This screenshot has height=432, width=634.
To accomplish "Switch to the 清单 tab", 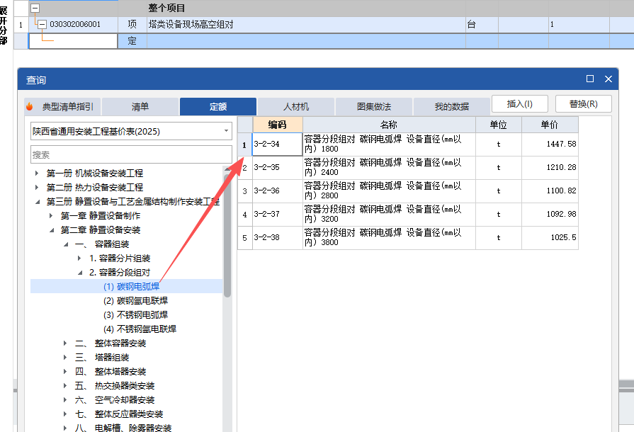I will click(140, 107).
